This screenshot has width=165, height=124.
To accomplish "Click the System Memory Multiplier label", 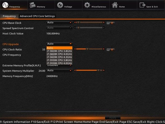I will (18, 71).
